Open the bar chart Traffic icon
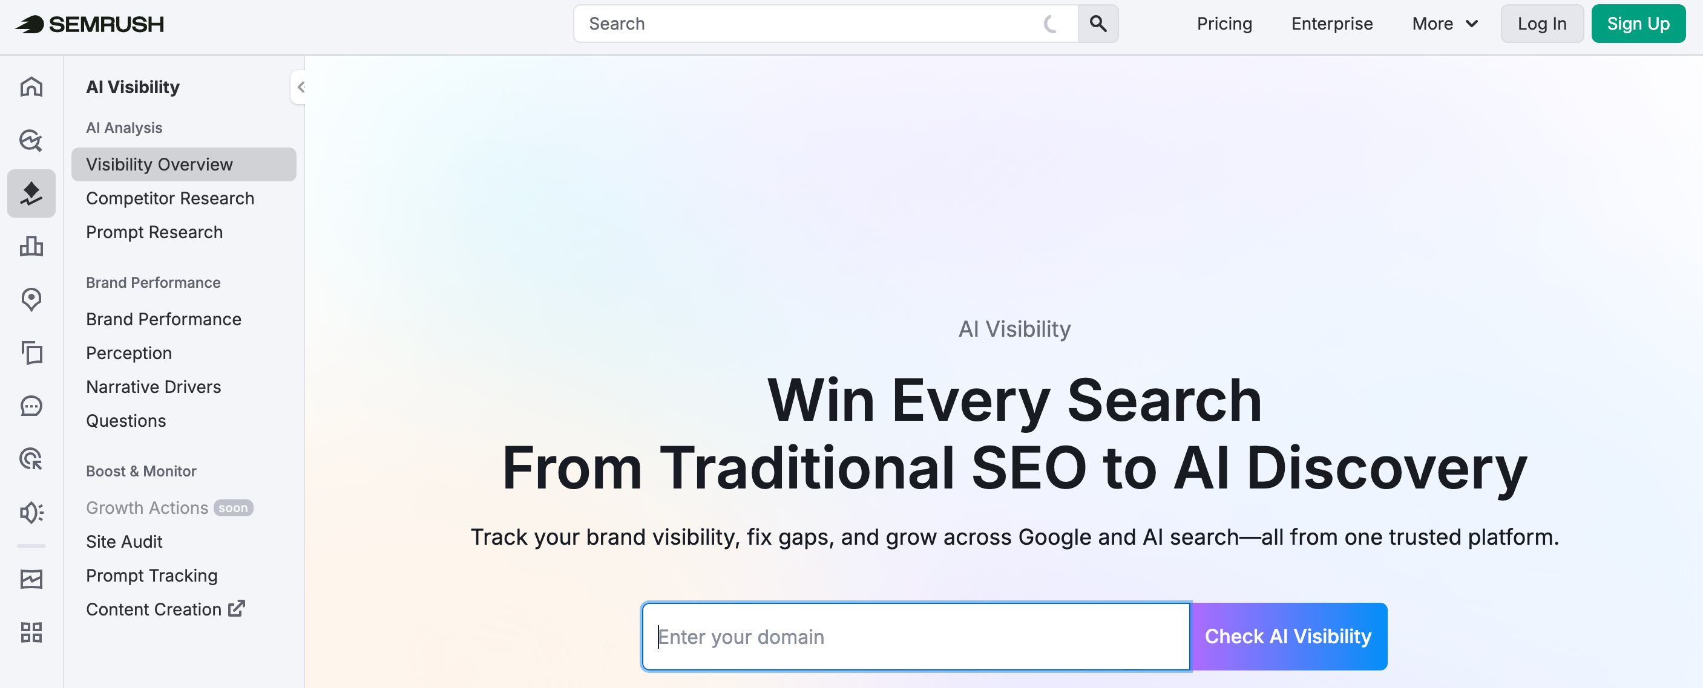The image size is (1703, 688). click(31, 246)
